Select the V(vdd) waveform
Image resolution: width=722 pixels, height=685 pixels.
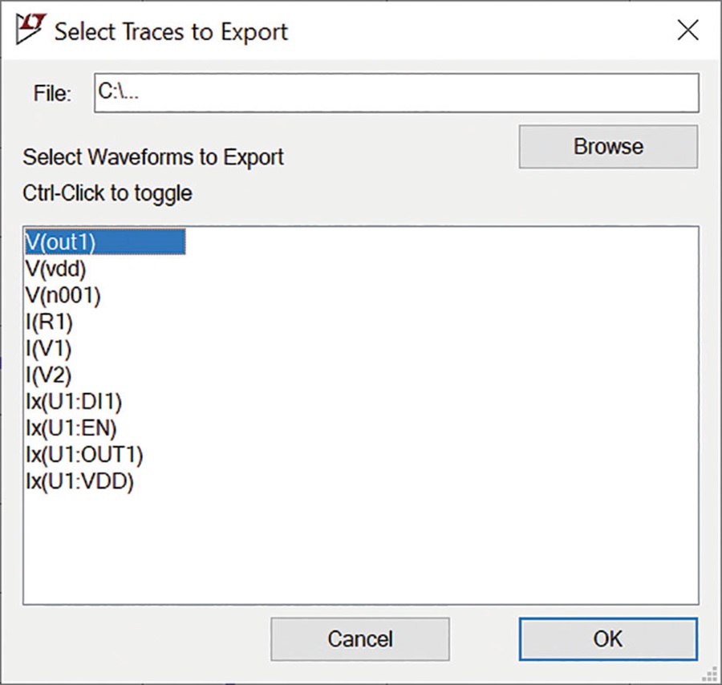tap(55, 269)
